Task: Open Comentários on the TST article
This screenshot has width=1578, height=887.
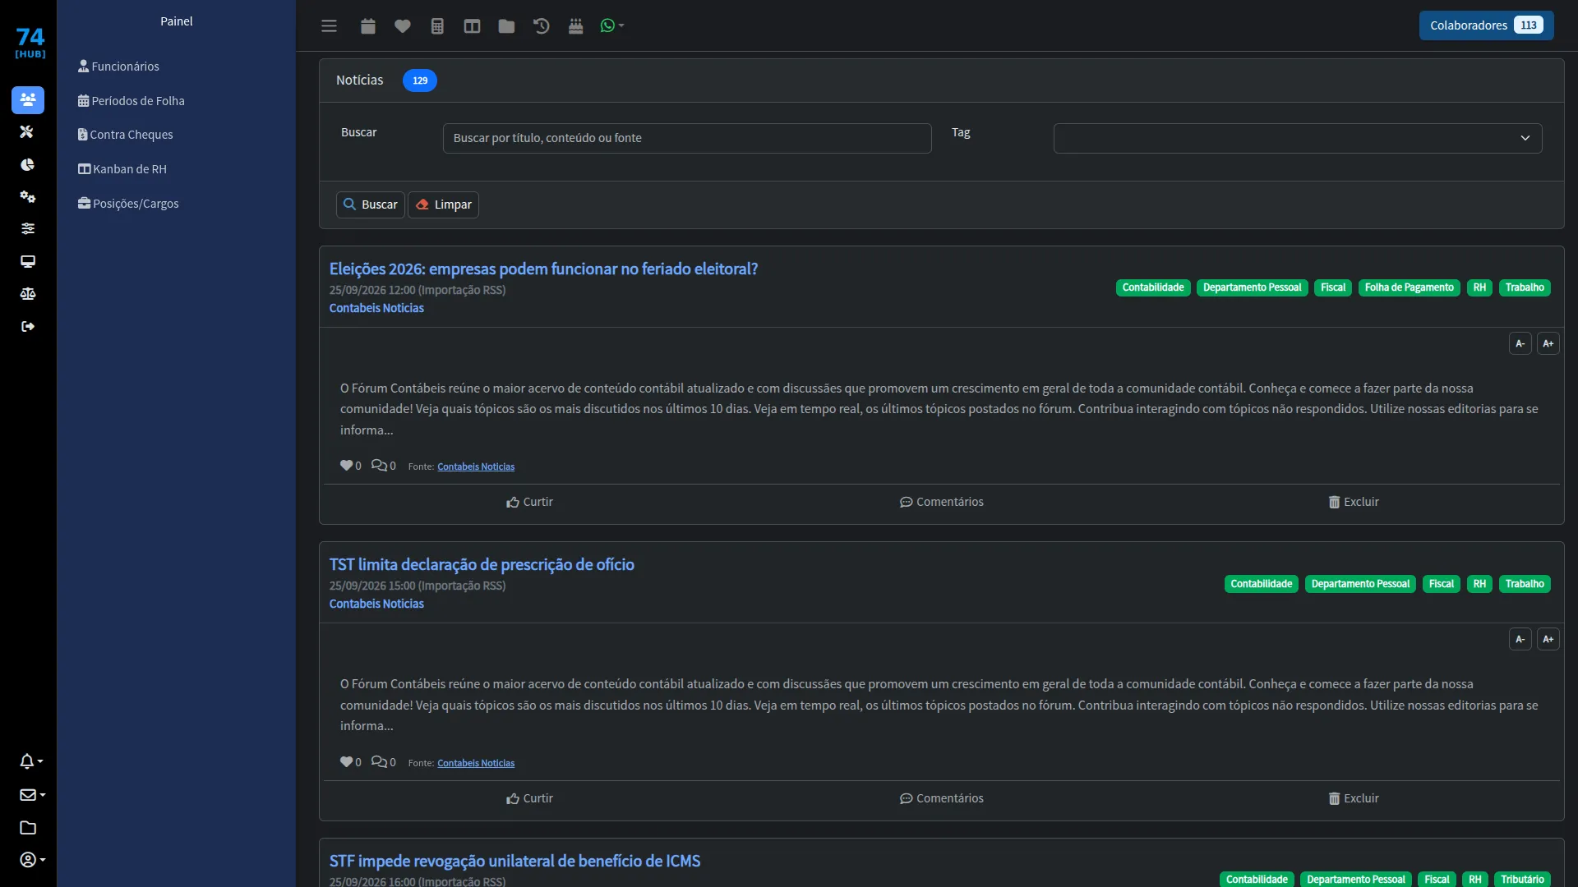Action: [x=941, y=798]
